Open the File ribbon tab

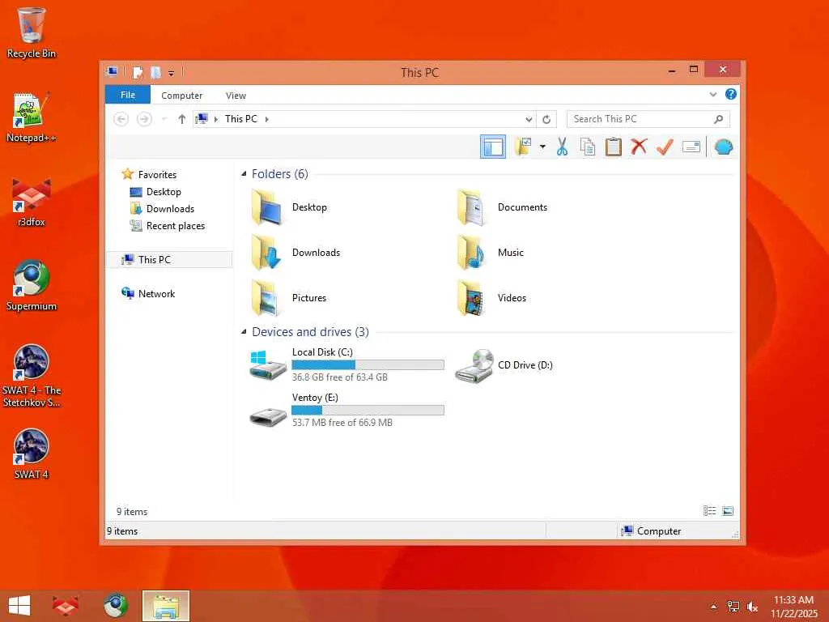(x=127, y=95)
